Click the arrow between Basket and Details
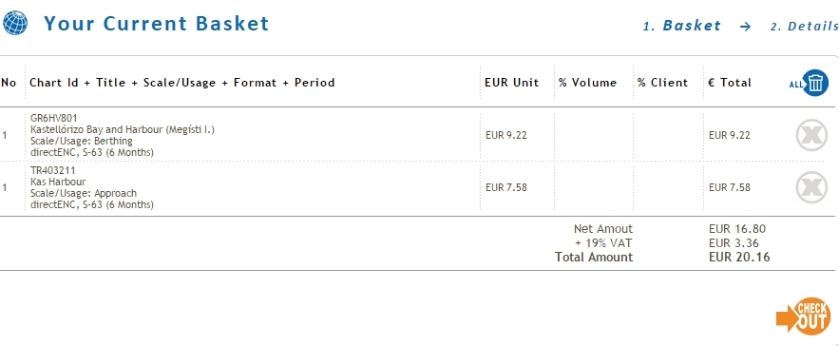The width and height of the screenshot is (839, 346). pyautogui.click(x=745, y=27)
